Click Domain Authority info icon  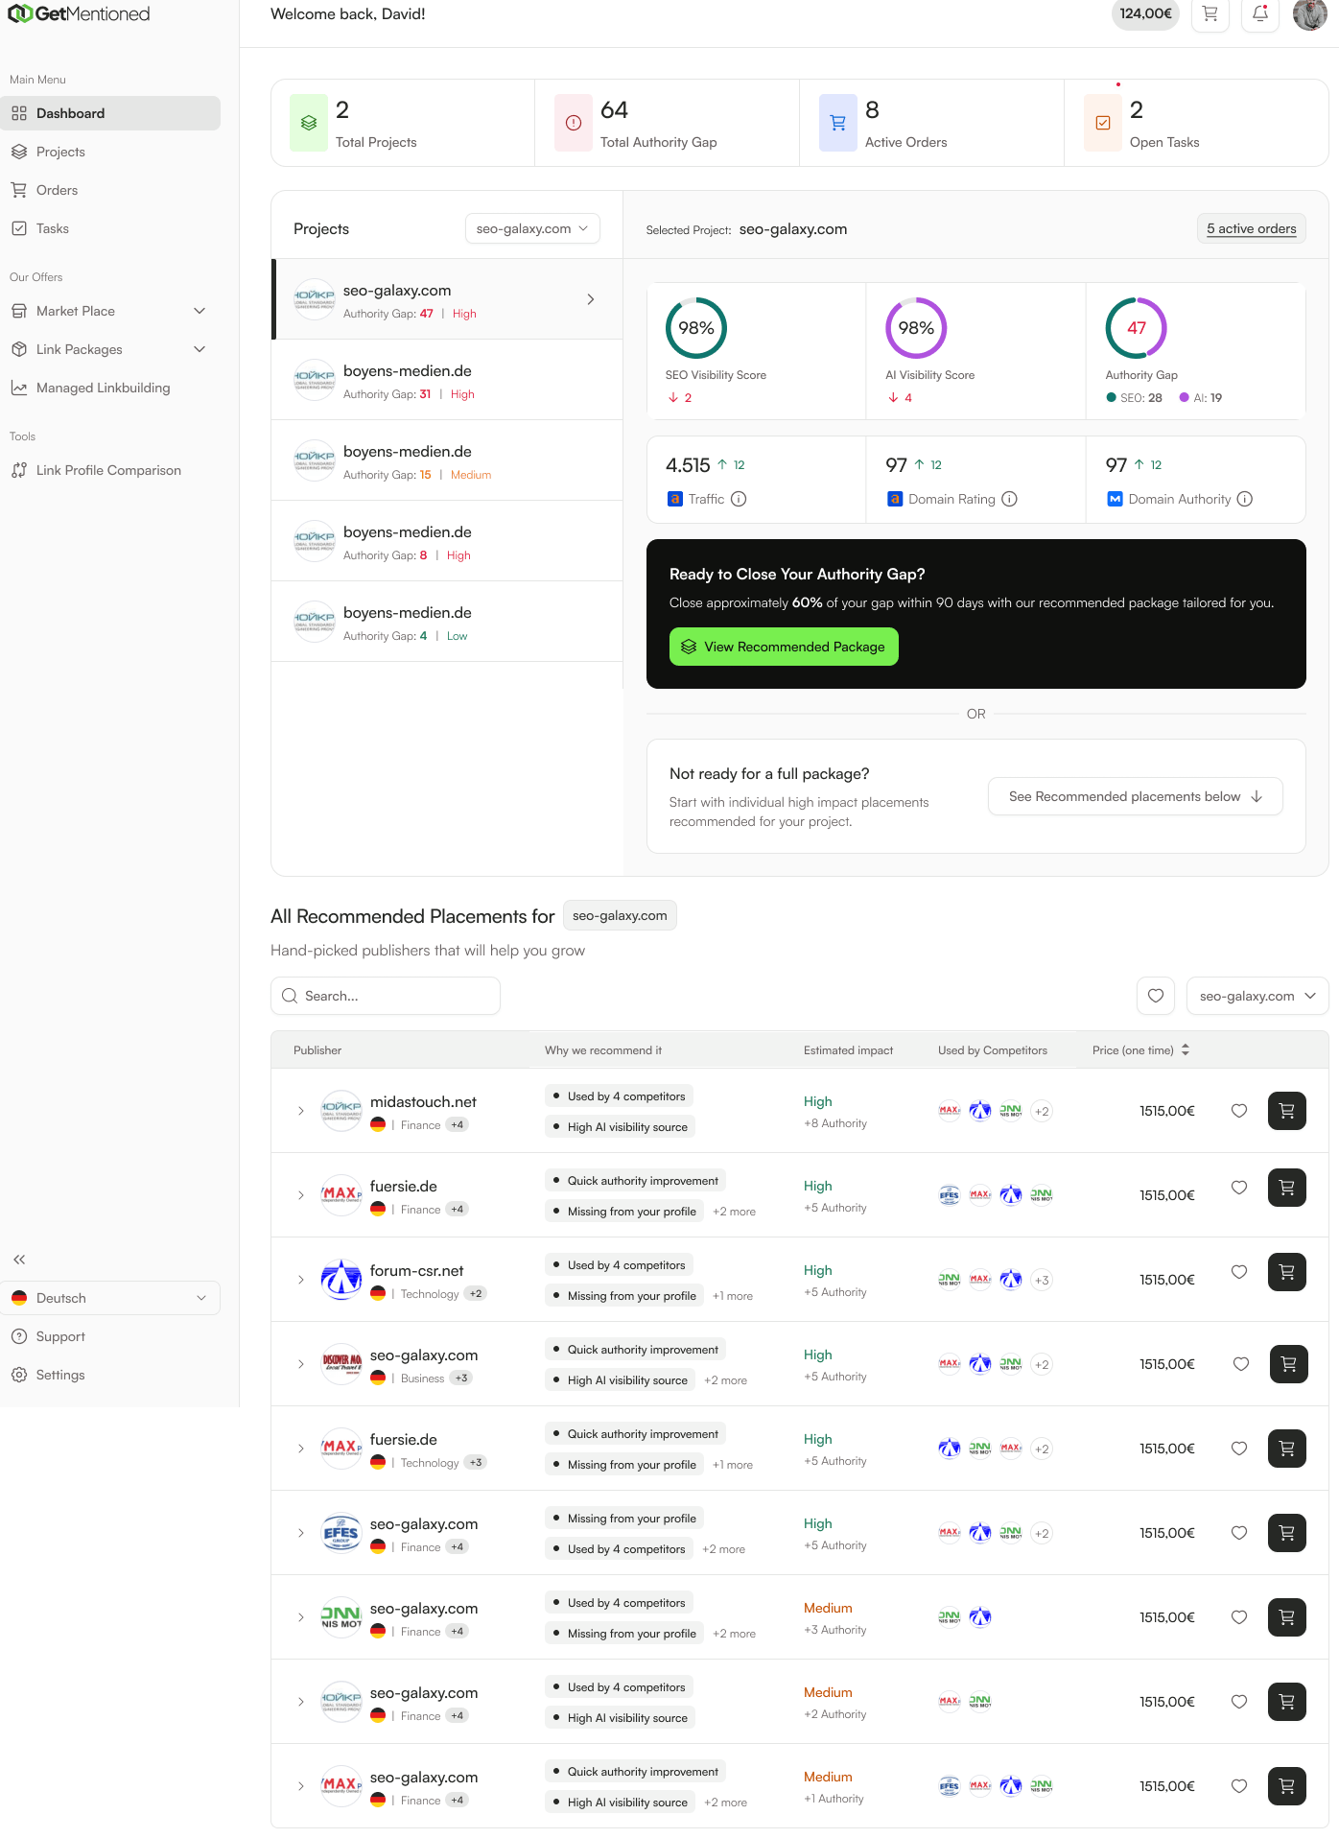1244,499
